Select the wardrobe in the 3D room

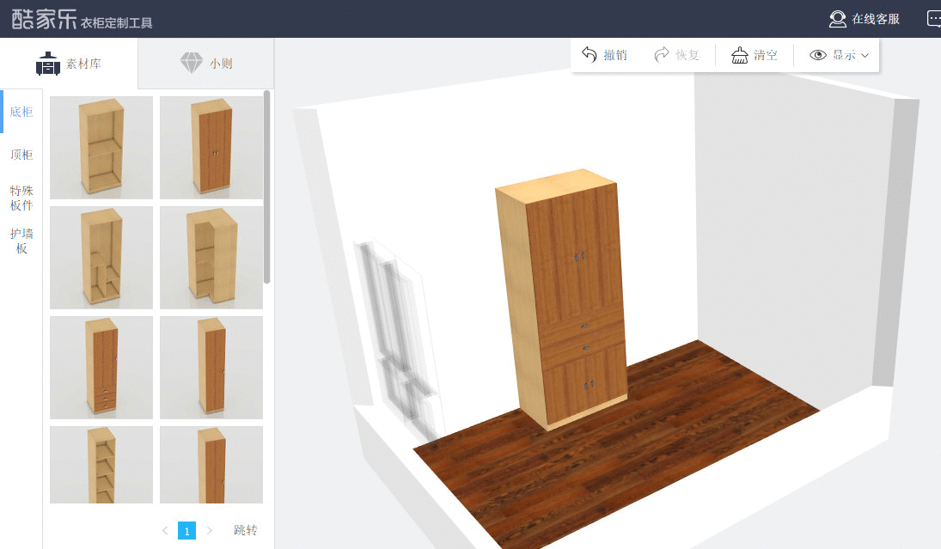tap(563, 300)
